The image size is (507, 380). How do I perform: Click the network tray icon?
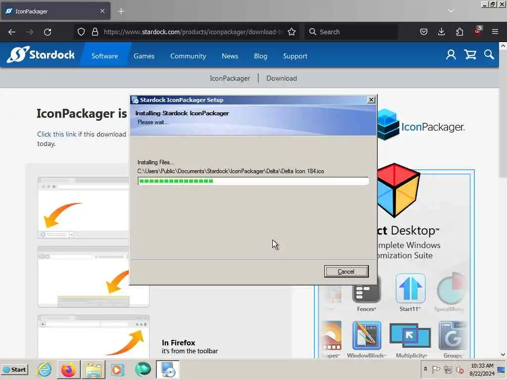(448, 369)
